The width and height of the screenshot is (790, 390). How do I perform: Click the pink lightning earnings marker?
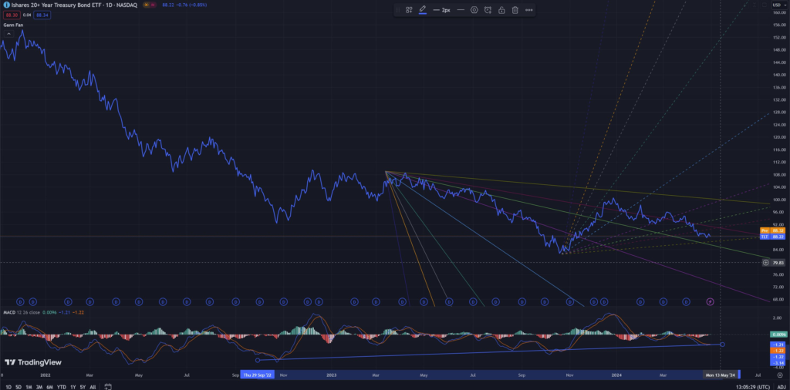711,301
